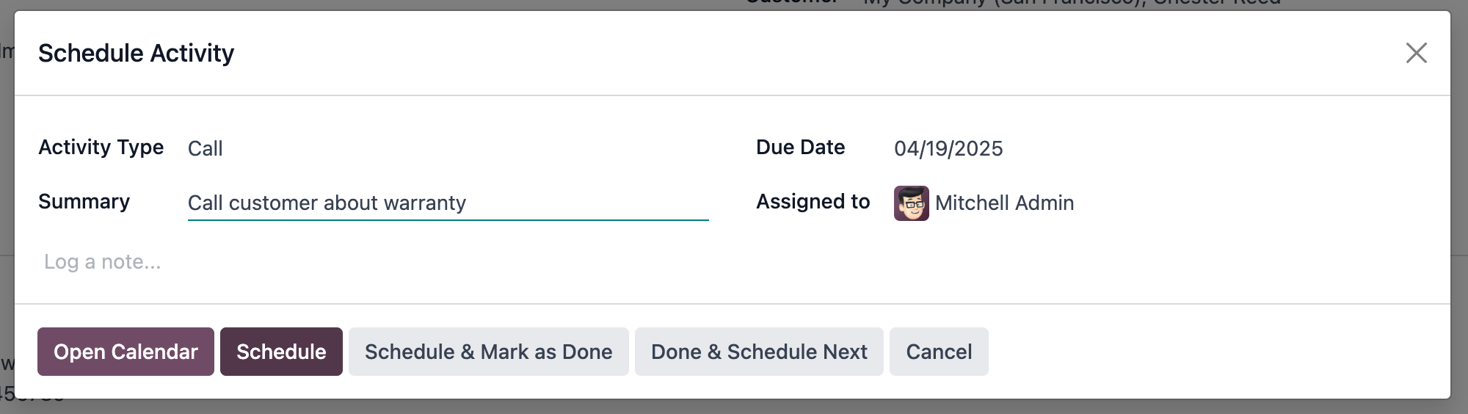Click the Summary field label
Screen dimensions: 1468x414
coord(84,202)
